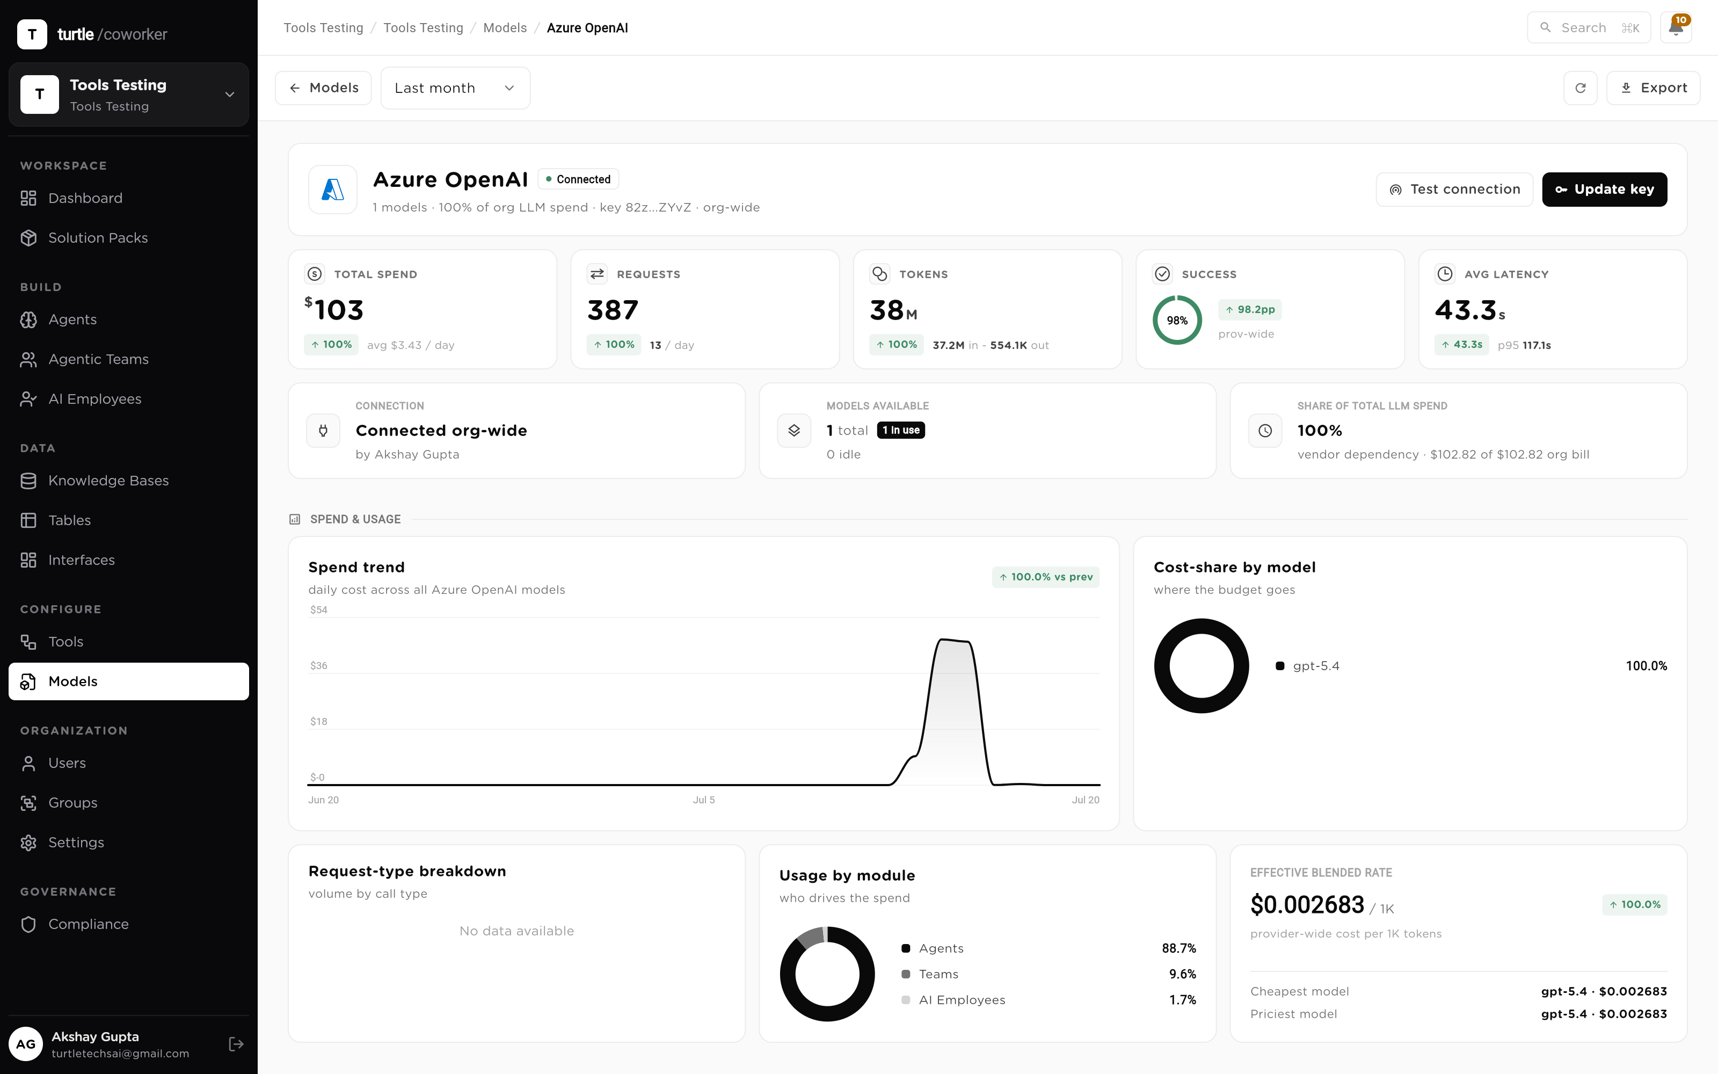The image size is (1718, 1074).
Task: Click the Connection plug icon
Action: click(323, 431)
